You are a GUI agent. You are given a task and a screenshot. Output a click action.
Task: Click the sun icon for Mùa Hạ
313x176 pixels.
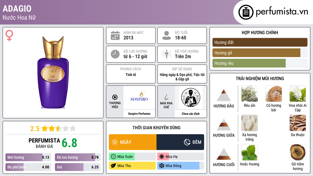pyautogui.click(x=162, y=157)
